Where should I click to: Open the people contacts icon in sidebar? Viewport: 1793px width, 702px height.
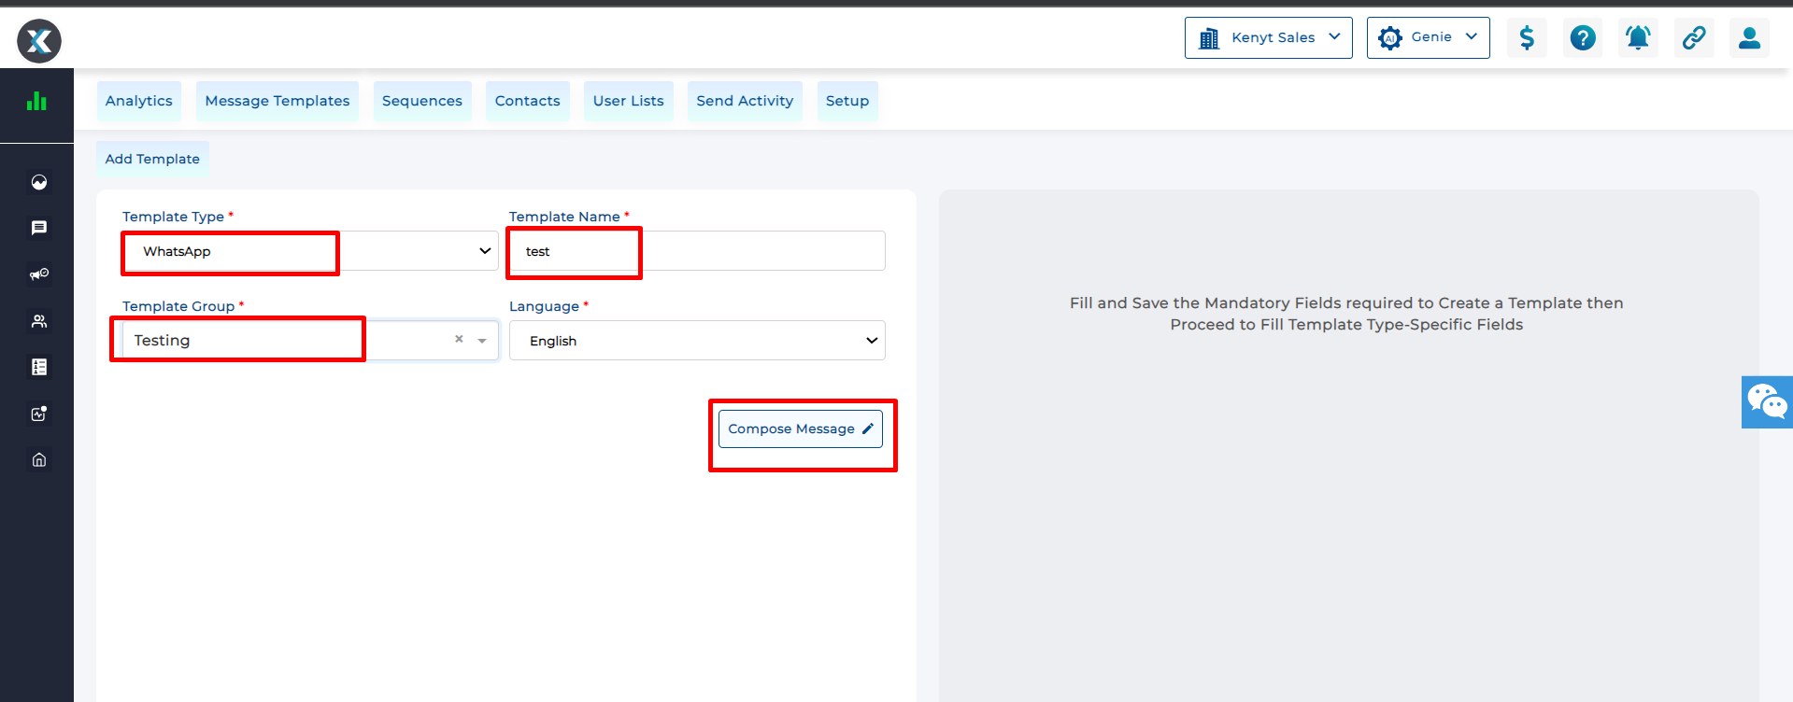coord(38,321)
